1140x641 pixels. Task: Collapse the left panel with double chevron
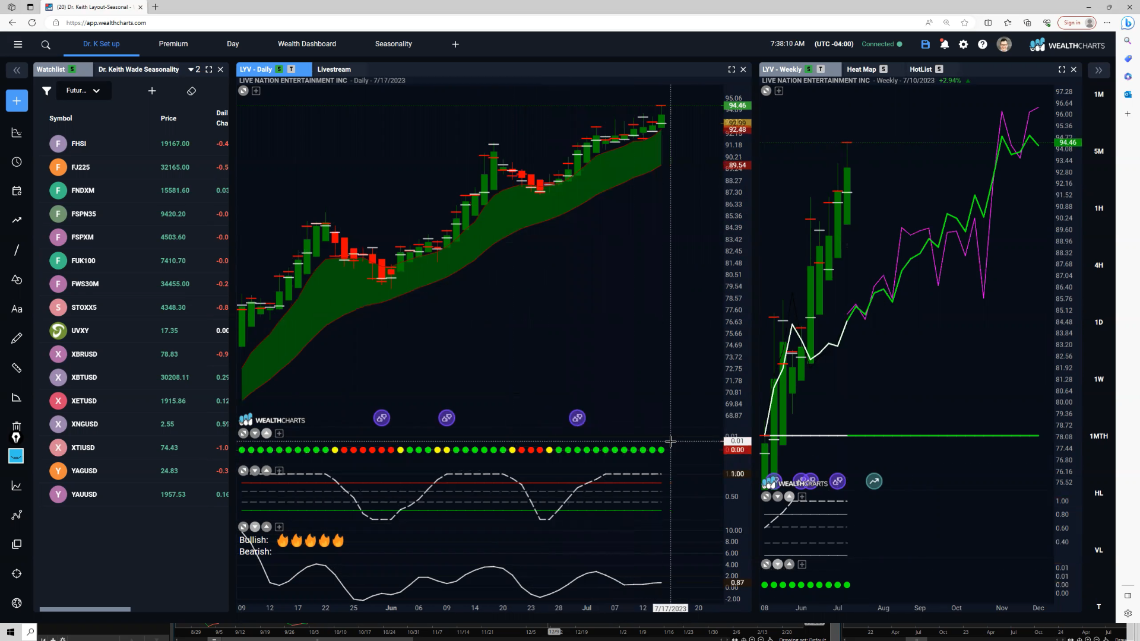(17, 70)
